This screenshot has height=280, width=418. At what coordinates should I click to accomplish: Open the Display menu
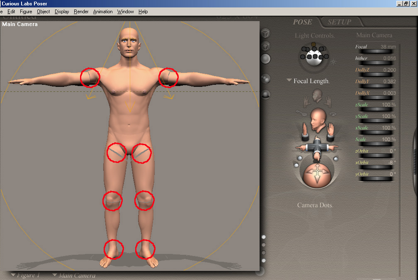click(62, 12)
